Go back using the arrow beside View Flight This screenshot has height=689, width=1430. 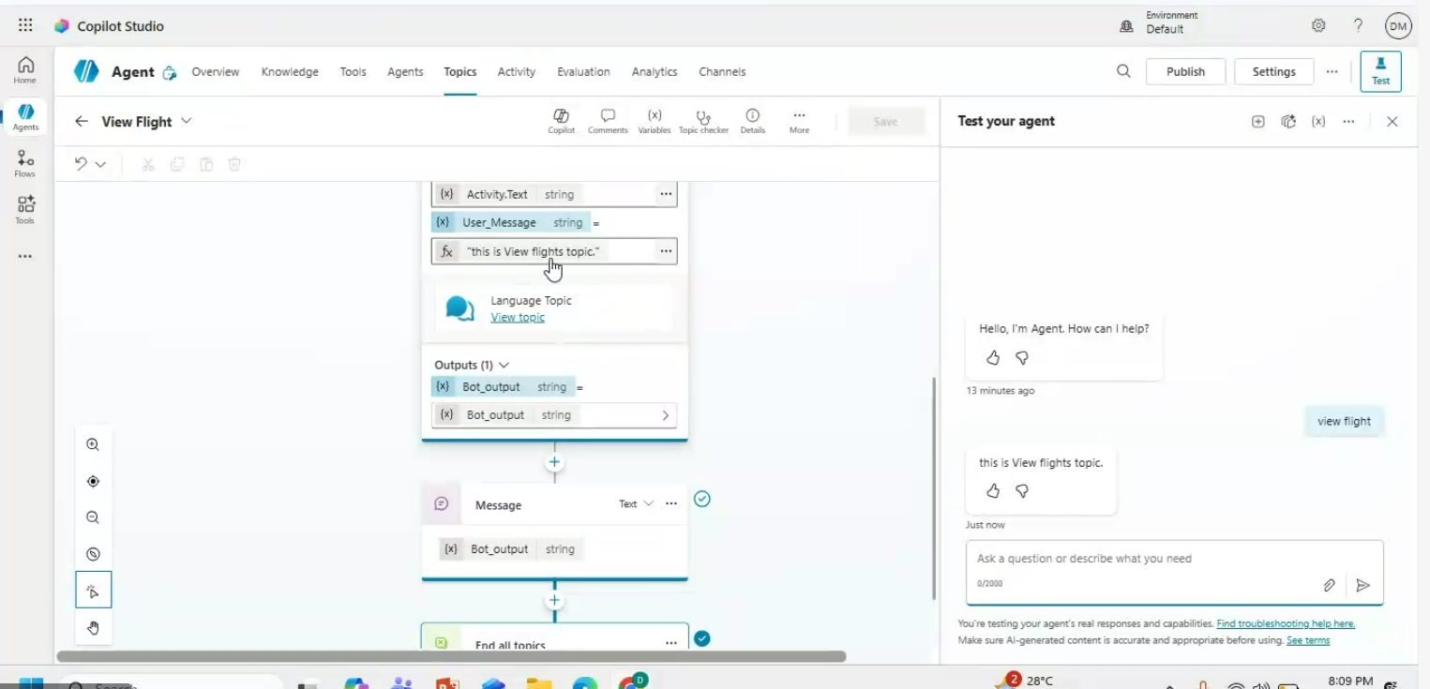point(82,121)
